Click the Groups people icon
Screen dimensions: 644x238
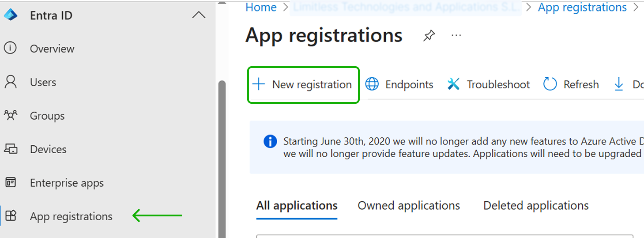(x=10, y=115)
